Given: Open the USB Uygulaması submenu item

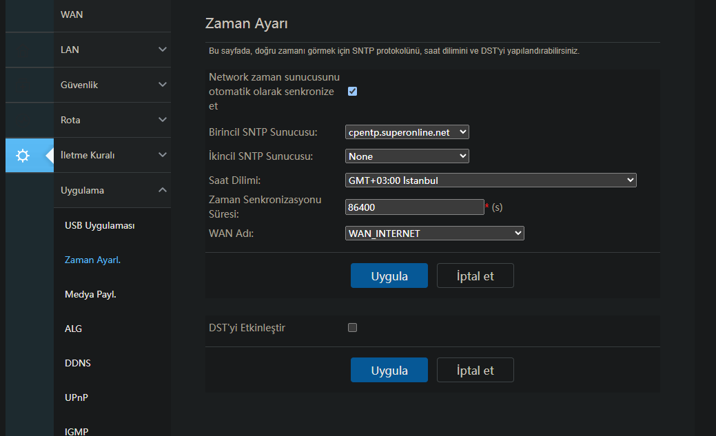Looking at the screenshot, I should click(x=99, y=225).
